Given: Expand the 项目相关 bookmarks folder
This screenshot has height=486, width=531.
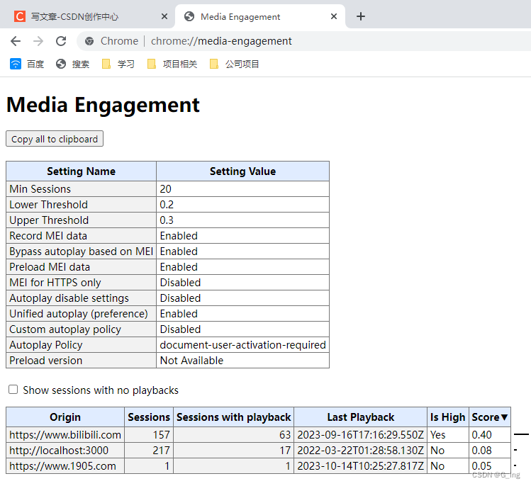Looking at the screenshot, I should [x=172, y=64].
